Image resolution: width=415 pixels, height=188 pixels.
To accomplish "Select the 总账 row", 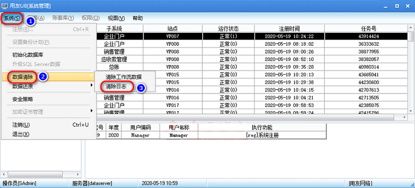I will tap(253, 66).
